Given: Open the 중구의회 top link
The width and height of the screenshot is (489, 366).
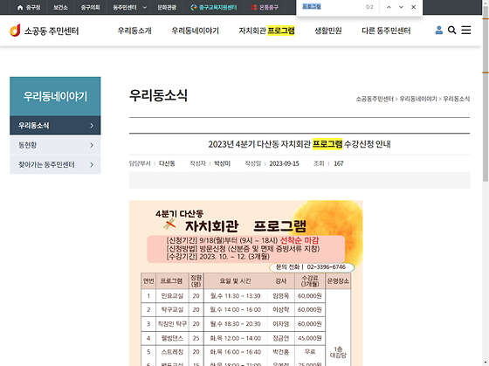Looking at the screenshot, I should pos(90,7).
